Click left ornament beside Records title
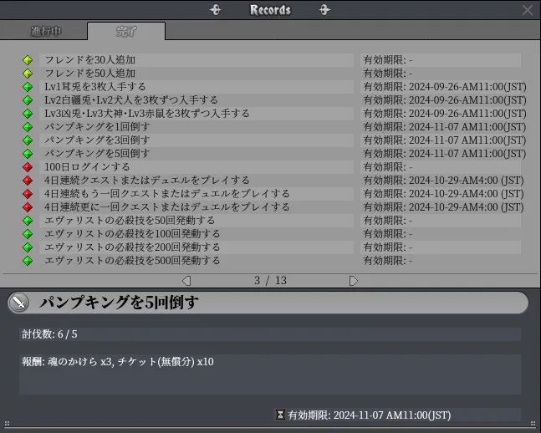This screenshot has width=541, height=433. 215,10
